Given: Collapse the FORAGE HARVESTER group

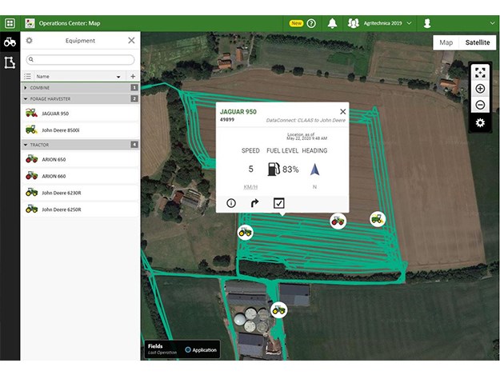Looking at the screenshot, I should pos(26,99).
